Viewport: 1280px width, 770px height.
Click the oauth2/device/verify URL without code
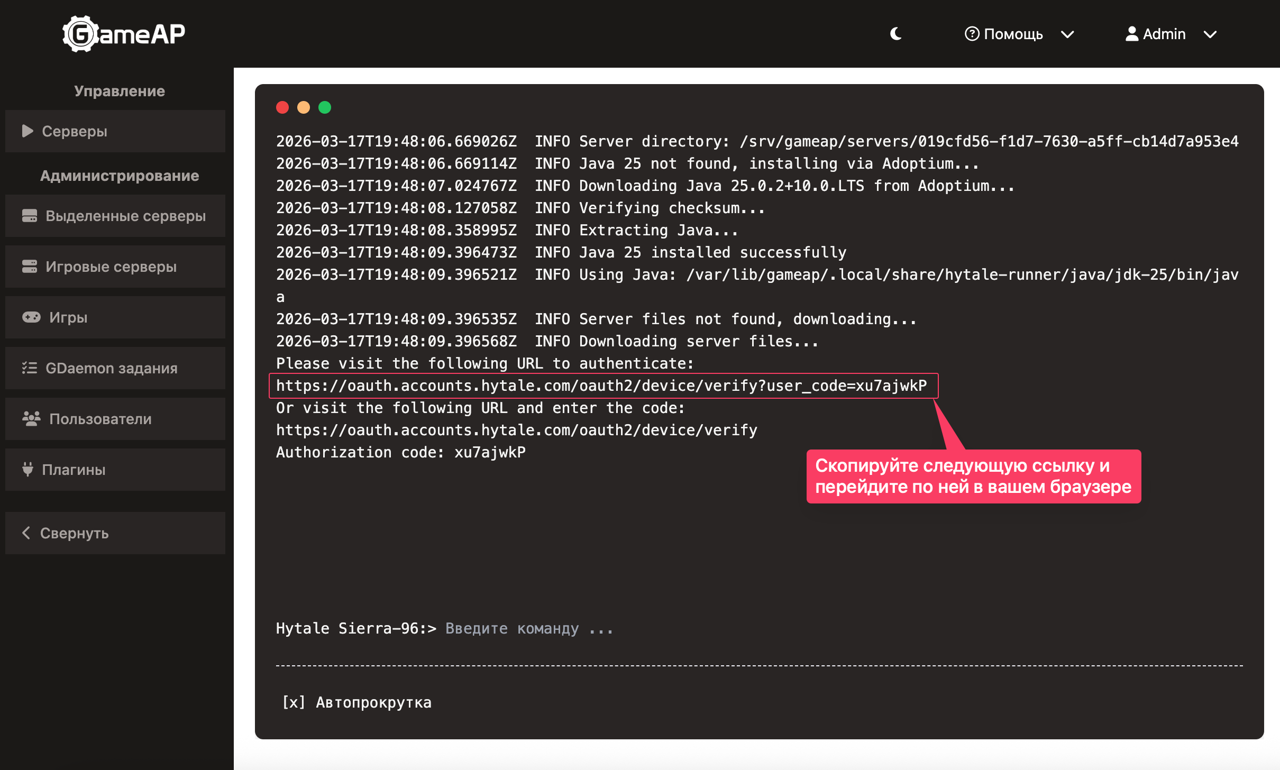coord(516,430)
